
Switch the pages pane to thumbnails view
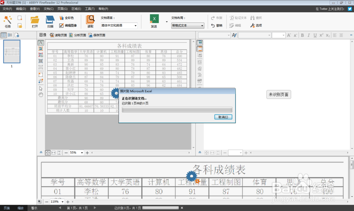4,35
